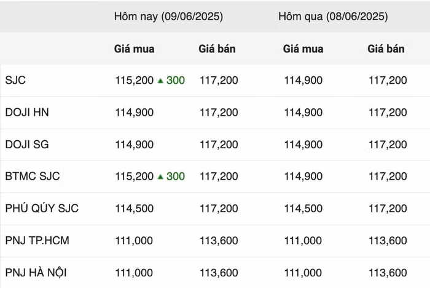Click yesterday's Giá bán column header
This screenshot has height=288, width=430.
point(386,49)
